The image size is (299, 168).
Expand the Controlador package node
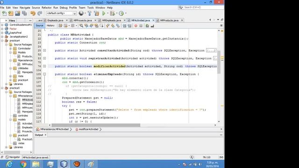tap(10, 49)
